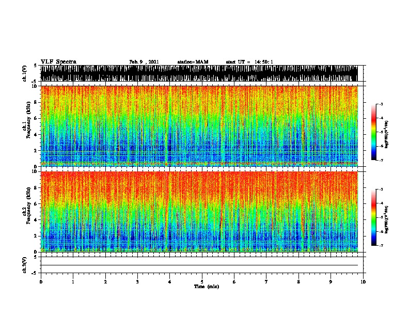Click the time axis tick label "4"

click(x=170, y=282)
